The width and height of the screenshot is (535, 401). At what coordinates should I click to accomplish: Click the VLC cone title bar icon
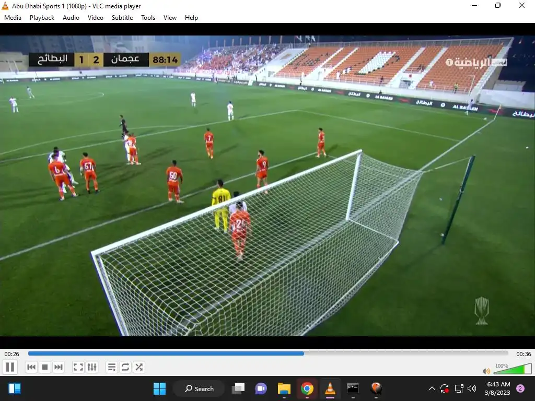point(5,6)
